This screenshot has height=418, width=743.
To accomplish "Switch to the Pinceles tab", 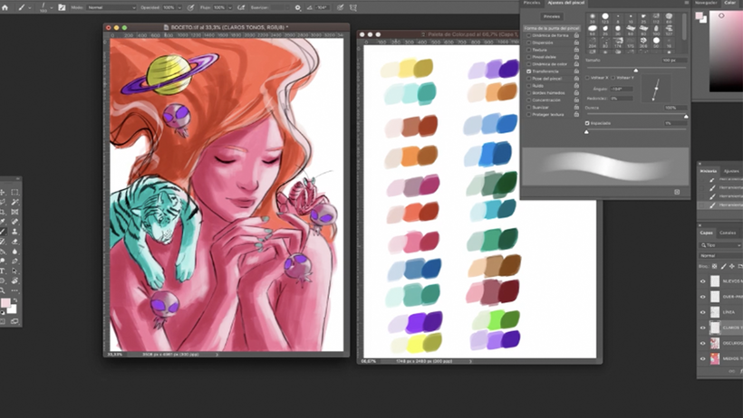I will point(532,3).
